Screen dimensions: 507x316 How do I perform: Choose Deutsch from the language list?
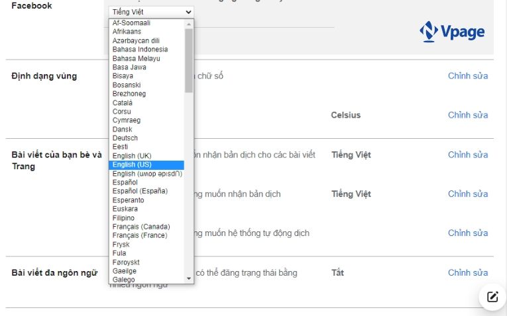pyautogui.click(x=125, y=138)
